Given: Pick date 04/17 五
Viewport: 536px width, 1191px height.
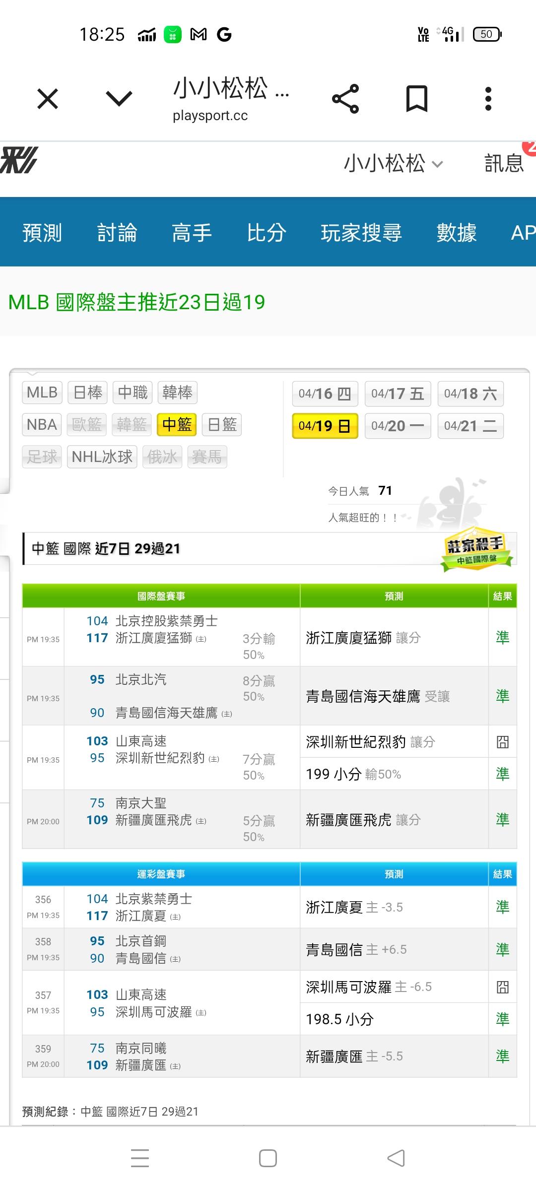Looking at the screenshot, I should (x=398, y=394).
